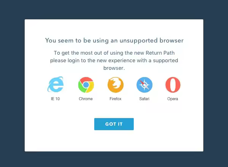Click the 'please login to the new experience' line

(x=93, y=61)
